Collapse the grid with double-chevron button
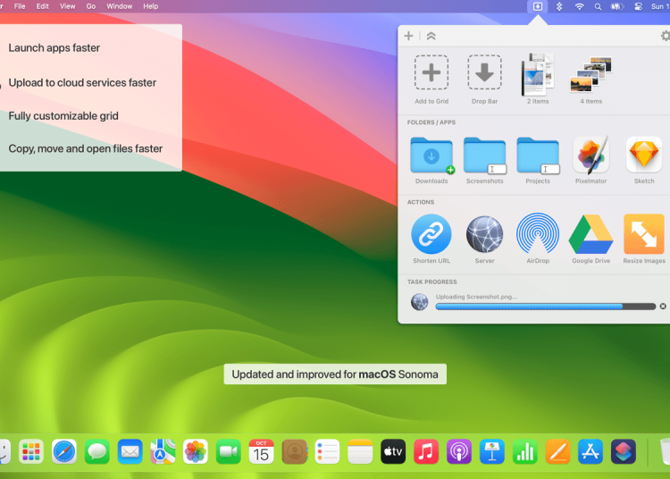Viewport: 670px width, 479px height. (x=431, y=36)
